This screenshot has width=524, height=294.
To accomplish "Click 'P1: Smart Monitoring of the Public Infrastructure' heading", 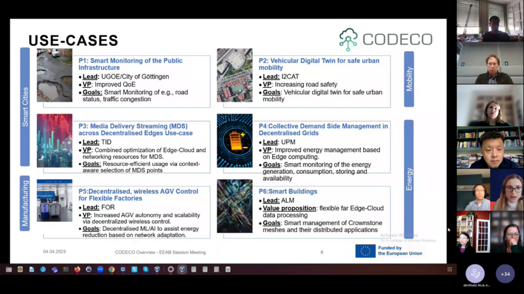I will pyautogui.click(x=130, y=64).
